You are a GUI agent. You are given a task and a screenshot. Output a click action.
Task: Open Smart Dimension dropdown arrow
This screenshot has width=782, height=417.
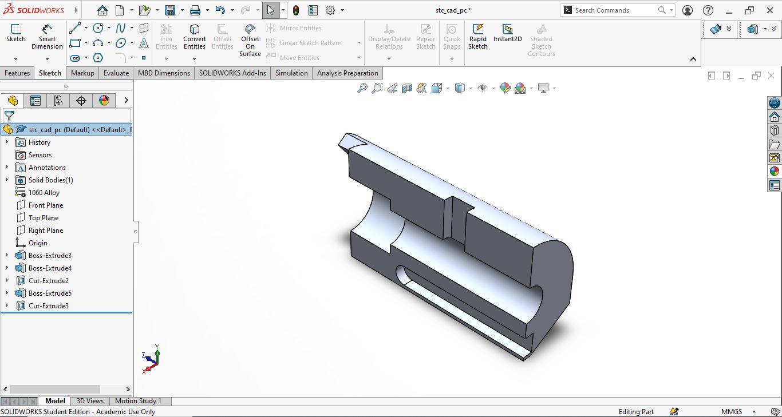[47, 59]
